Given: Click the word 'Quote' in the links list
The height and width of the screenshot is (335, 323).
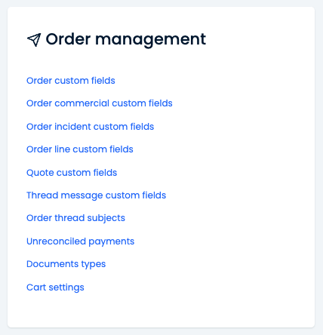Looking at the screenshot, I should [40, 173].
